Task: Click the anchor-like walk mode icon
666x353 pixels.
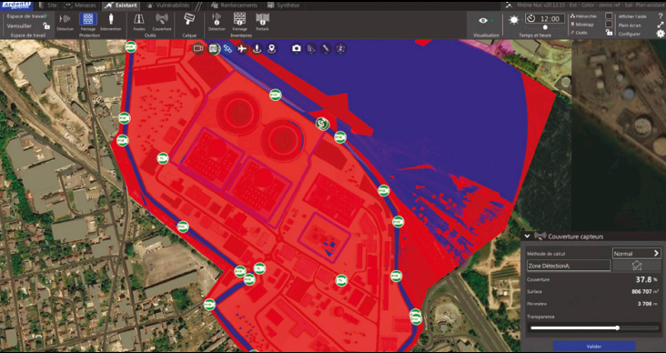Action: pos(257,49)
